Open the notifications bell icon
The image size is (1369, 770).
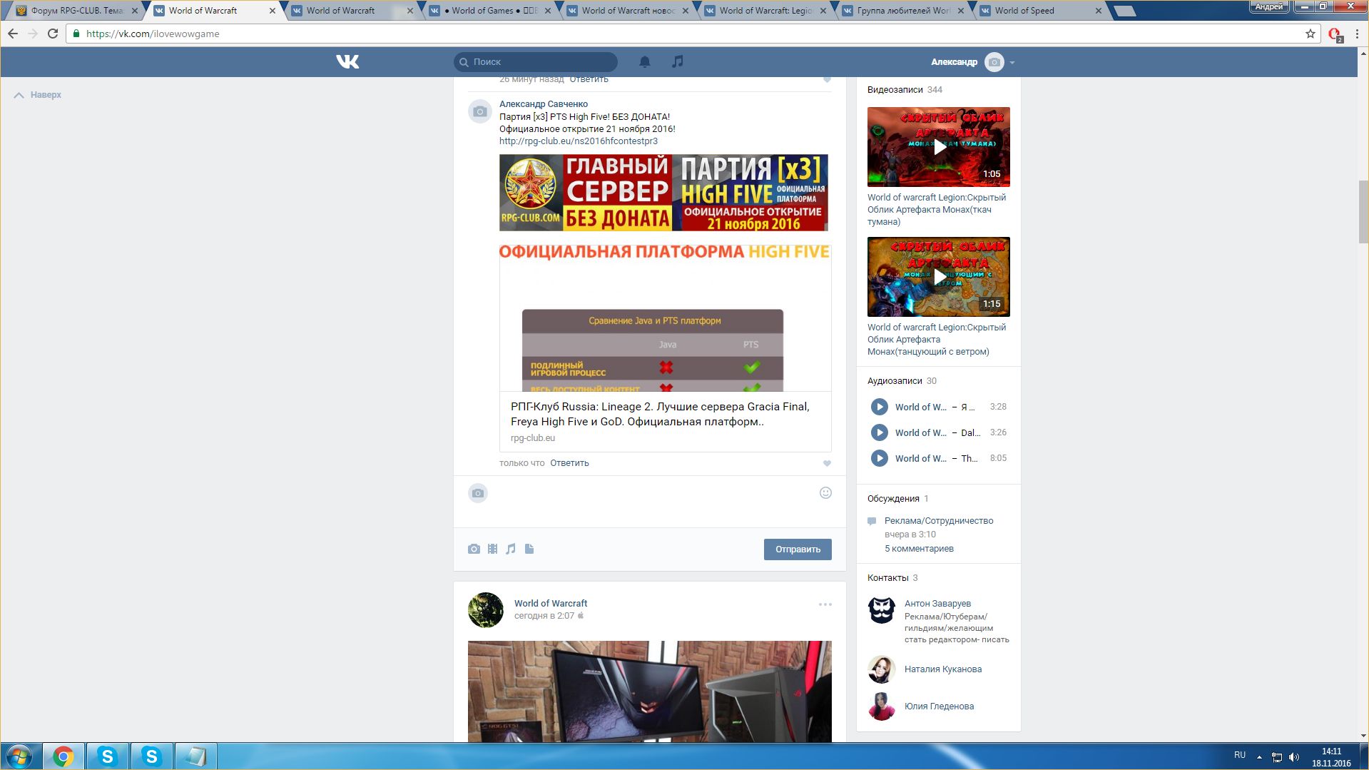645,62
